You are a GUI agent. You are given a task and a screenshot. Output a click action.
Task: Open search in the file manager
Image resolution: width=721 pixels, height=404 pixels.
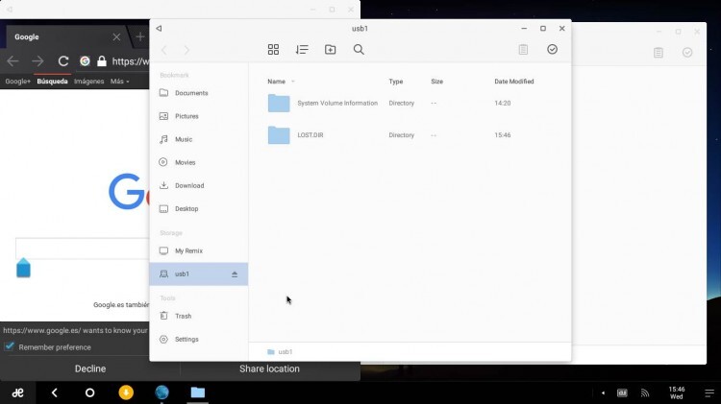click(x=359, y=50)
